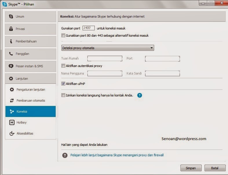This screenshot has height=175, width=228.
Task: Click the refresh icon beside Pembaruan otomatis
Action: coord(12,100)
